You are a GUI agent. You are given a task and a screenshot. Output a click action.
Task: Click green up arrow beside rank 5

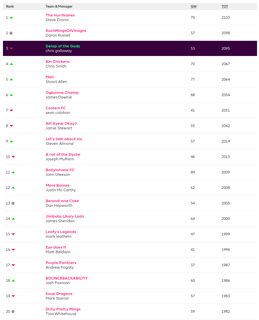(11, 79)
